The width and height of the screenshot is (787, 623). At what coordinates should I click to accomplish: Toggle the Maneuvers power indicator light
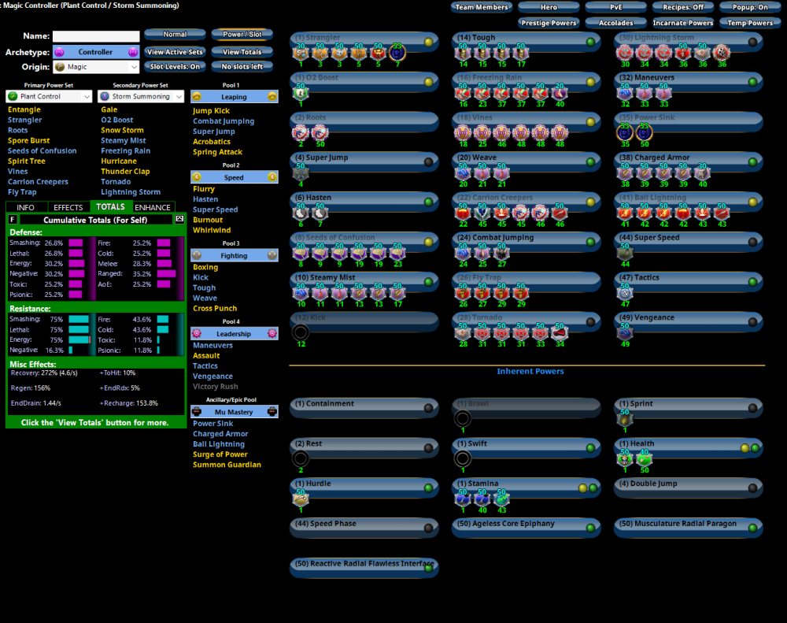coord(752,82)
